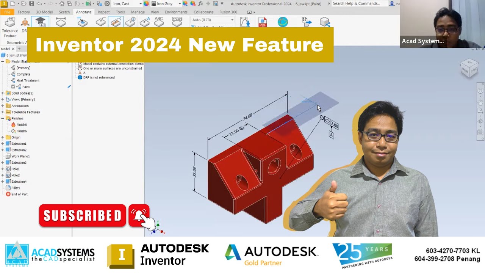This screenshot has width=485, height=273.
Task: Click the 31.00 dimension annotation
Action: [194, 172]
